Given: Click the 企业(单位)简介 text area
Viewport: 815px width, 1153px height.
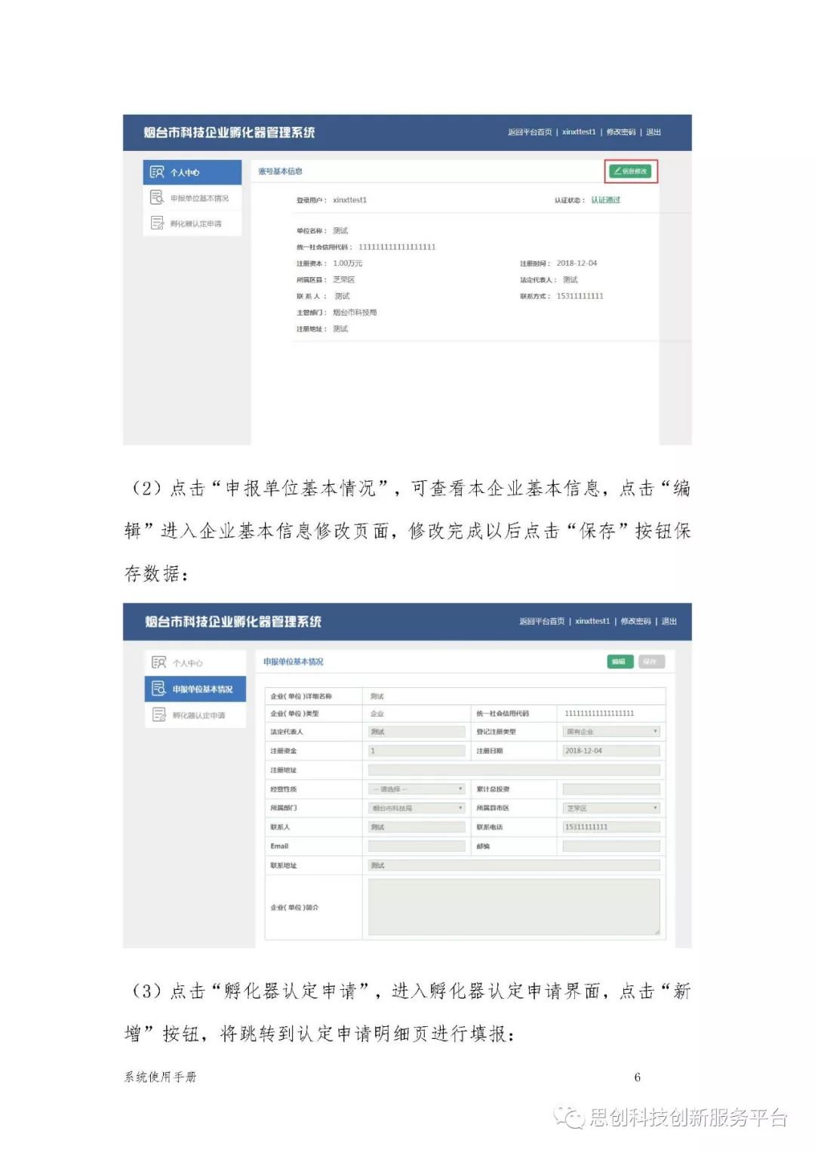Looking at the screenshot, I should coord(514,907).
